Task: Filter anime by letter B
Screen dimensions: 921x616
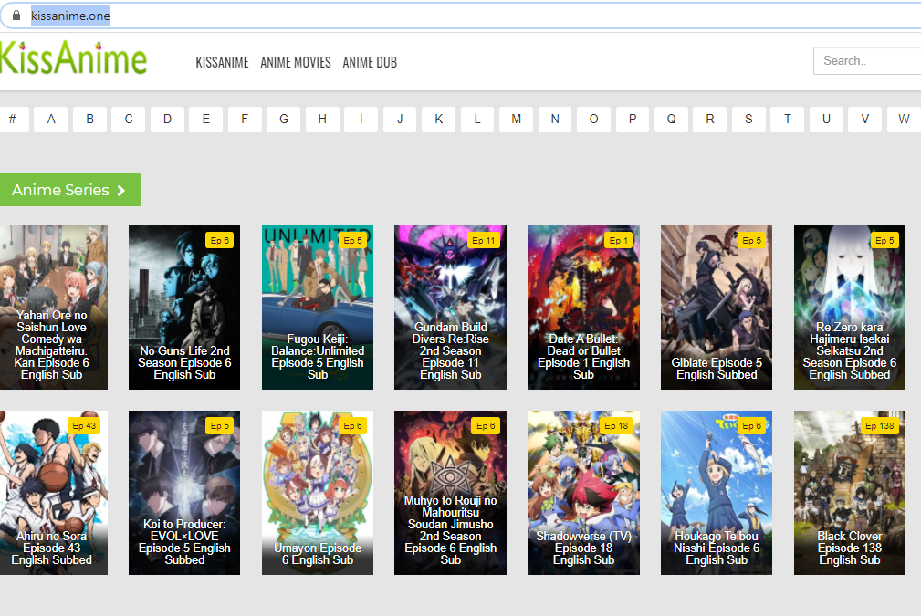Action: click(x=89, y=120)
